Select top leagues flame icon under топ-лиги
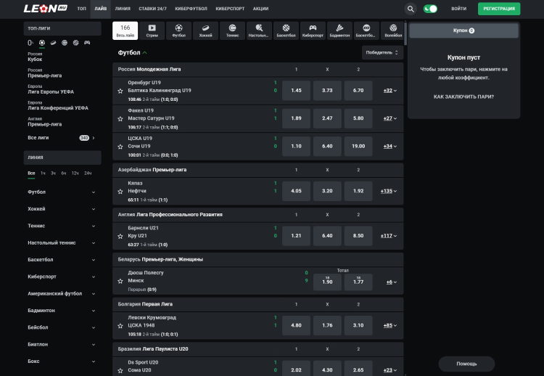This screenshot has height=376, width=544. tap(30, 43)
